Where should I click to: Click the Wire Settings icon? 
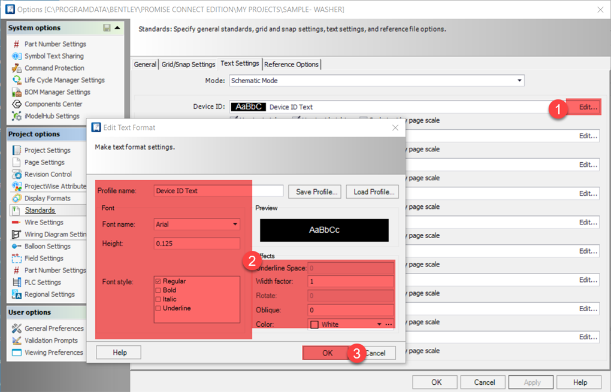click(x=16, y=222)
